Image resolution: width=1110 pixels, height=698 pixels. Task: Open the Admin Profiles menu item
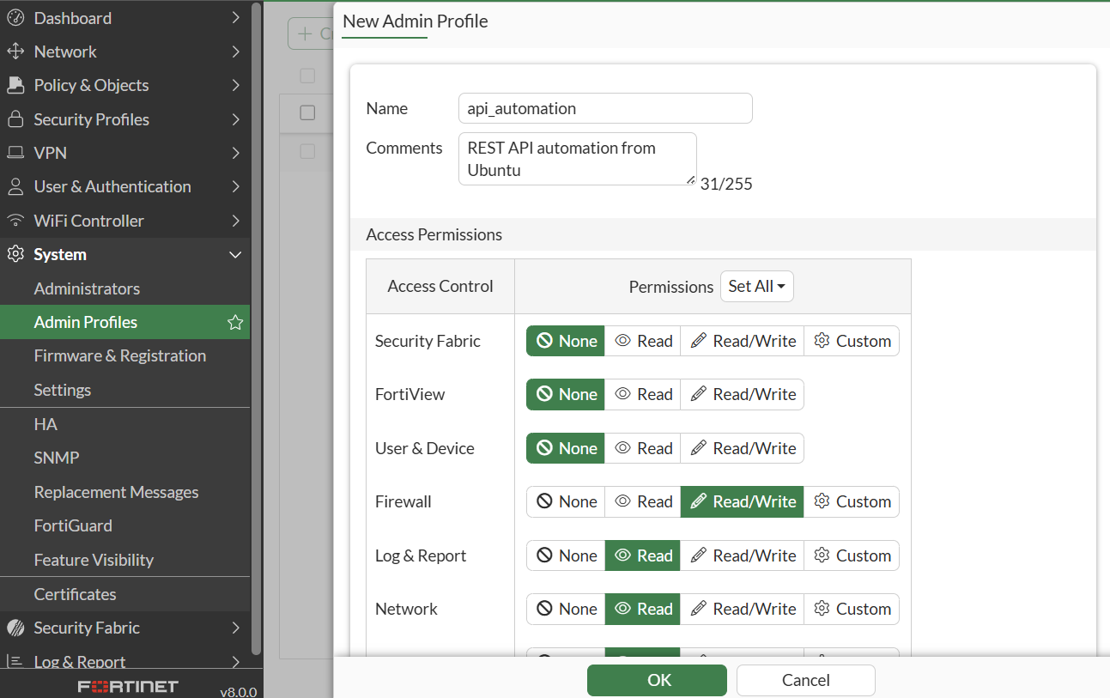tap(125, 322)
